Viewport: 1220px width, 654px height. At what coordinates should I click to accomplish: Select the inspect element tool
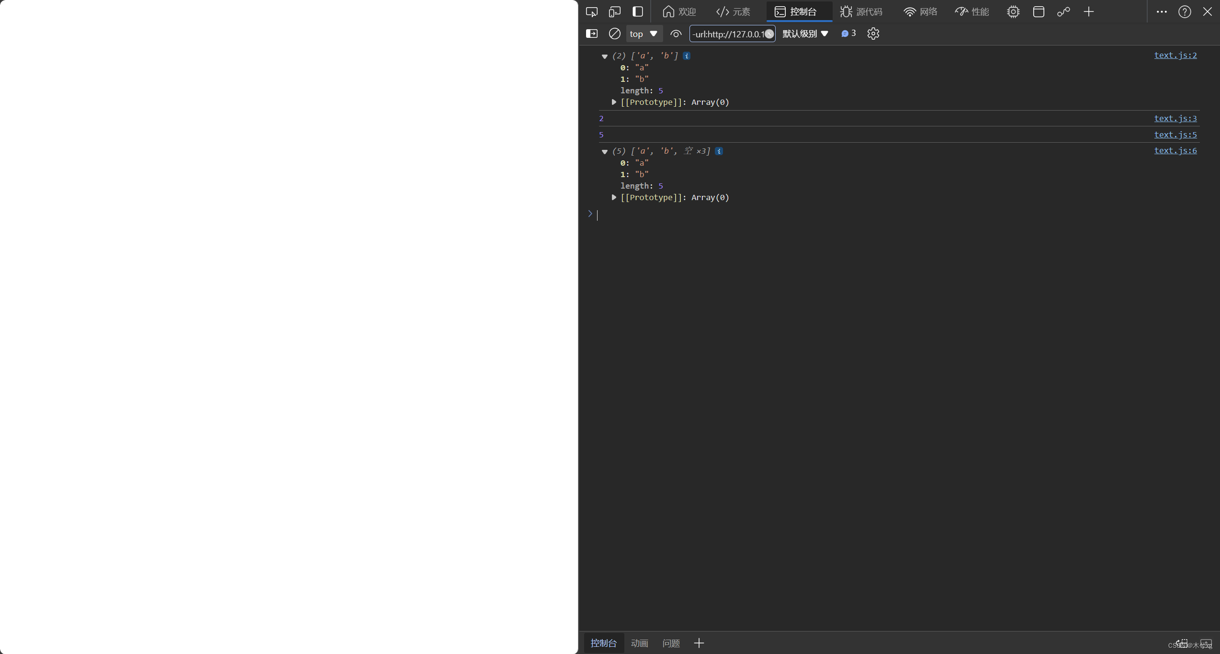(x=592, y=11)
